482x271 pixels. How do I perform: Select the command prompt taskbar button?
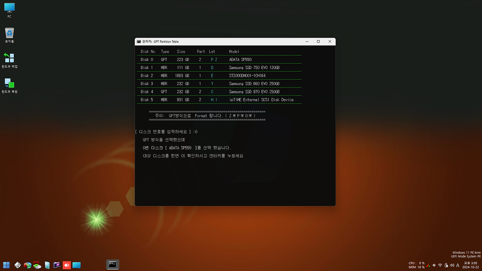pyautogui.click(x=113, y=265)
